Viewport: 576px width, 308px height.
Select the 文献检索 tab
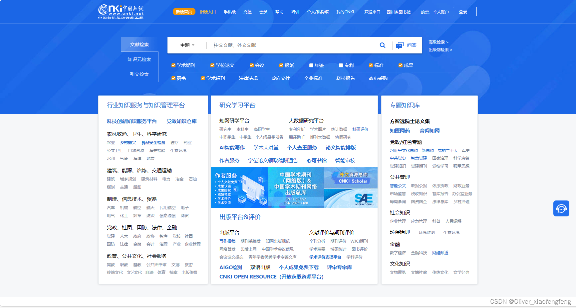(x=140, y=44)
